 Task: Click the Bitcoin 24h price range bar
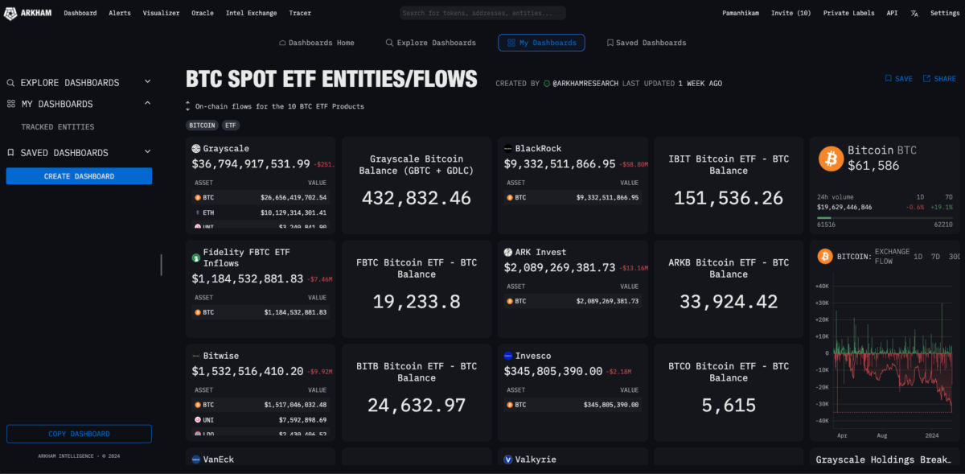[885, 217]
